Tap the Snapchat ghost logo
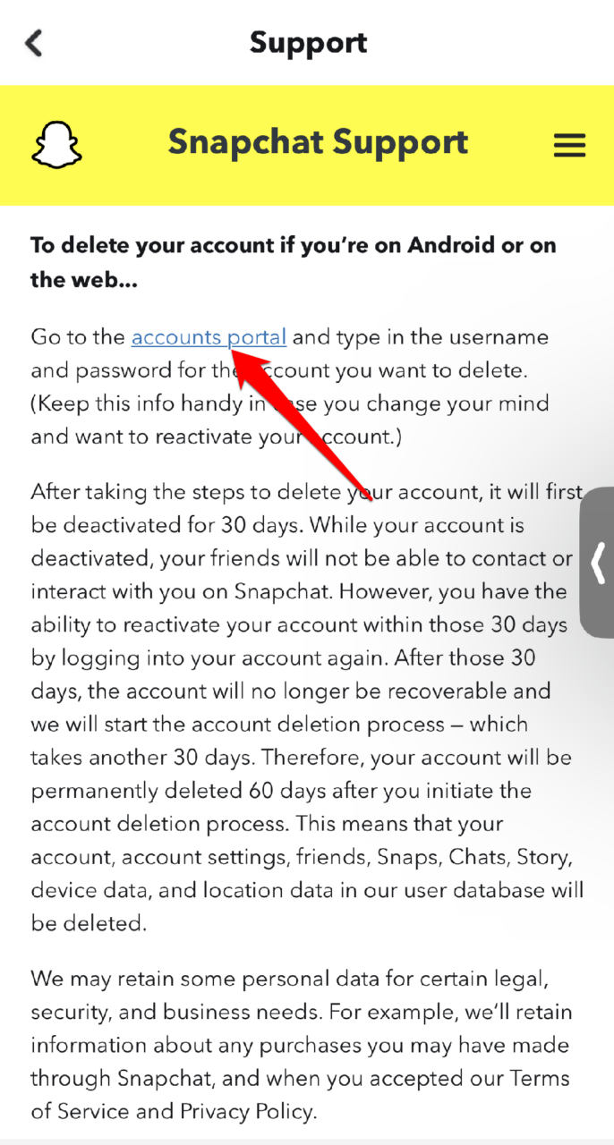 (56, 145)
